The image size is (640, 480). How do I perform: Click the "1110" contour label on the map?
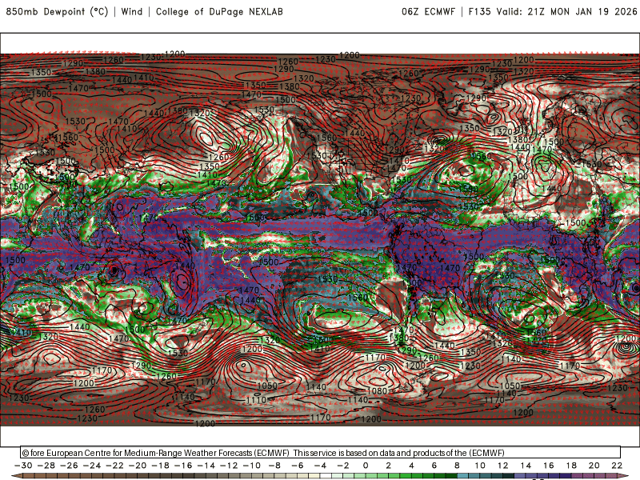[x=256, y=401]
